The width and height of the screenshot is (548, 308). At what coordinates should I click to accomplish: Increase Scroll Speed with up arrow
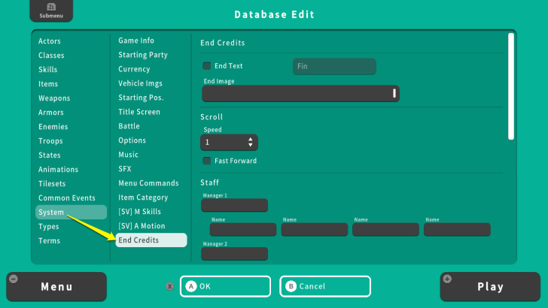coord(250,139)
